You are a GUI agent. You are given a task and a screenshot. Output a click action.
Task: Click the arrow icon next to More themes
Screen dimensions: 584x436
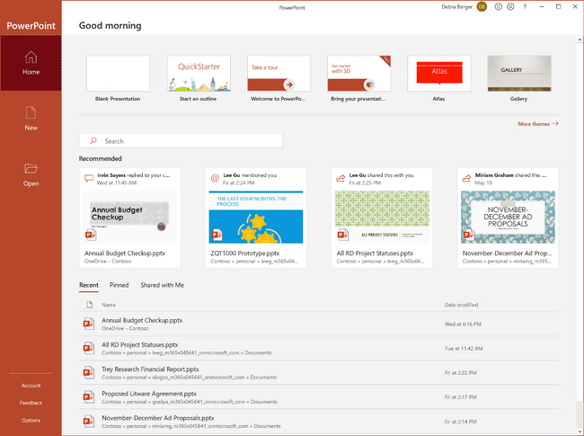tap(555, 123)
